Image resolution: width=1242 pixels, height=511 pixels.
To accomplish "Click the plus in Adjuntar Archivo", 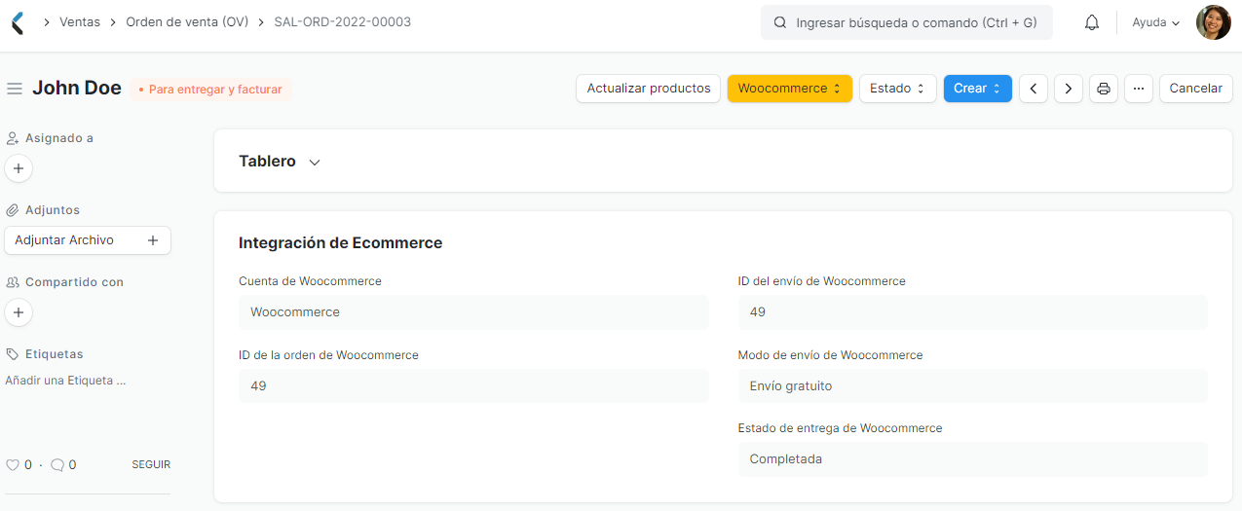I will 153,240.
